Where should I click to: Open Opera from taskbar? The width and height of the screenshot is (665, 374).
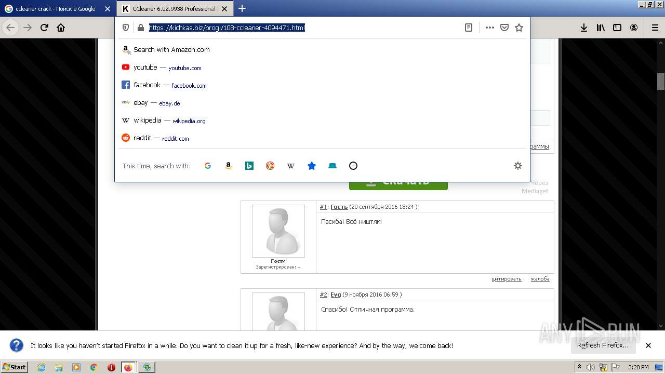[111, 367]
